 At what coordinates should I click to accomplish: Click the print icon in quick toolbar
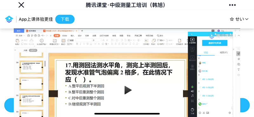(x=36, y=36)
